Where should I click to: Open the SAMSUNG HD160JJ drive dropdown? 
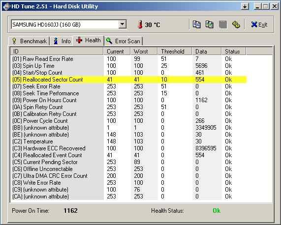[x=123, y=25]
